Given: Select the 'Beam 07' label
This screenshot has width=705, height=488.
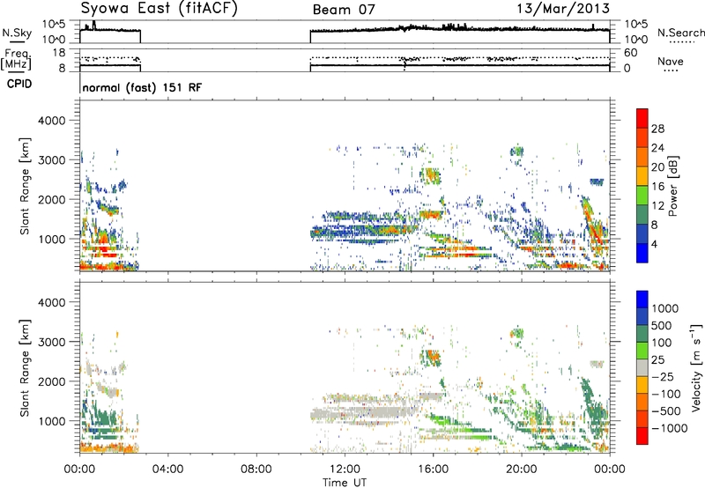Looking at the screenshot, I should point(344,10).
